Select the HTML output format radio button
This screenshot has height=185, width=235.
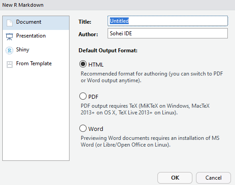tap(83, 64)
